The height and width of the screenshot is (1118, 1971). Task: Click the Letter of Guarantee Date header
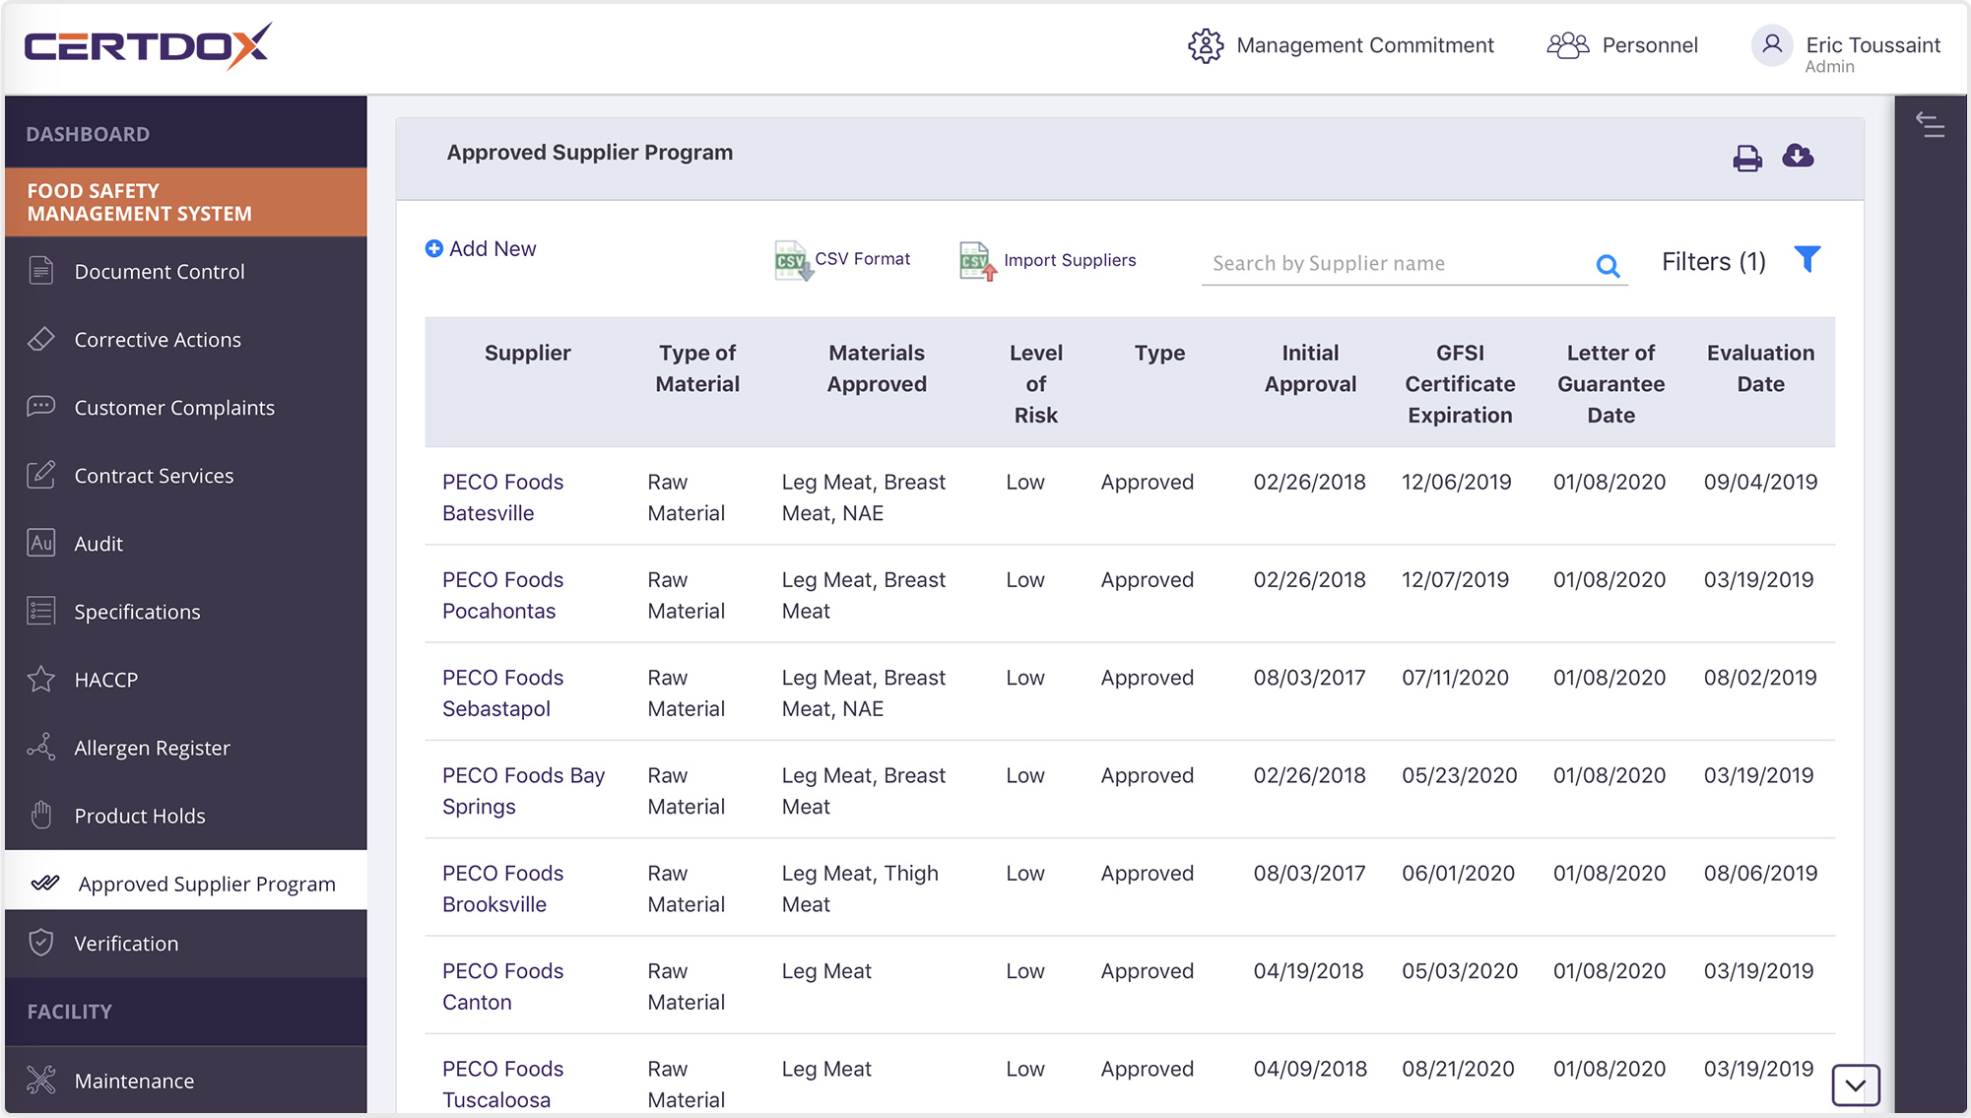[x=1610, y=383]
